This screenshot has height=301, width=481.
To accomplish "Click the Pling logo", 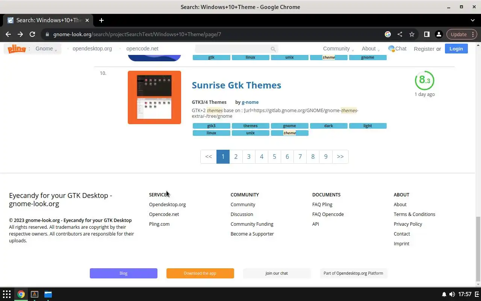I will [17, 49].
